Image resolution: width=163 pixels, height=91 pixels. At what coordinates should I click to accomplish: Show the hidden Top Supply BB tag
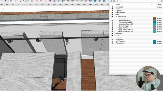[112, 18]
